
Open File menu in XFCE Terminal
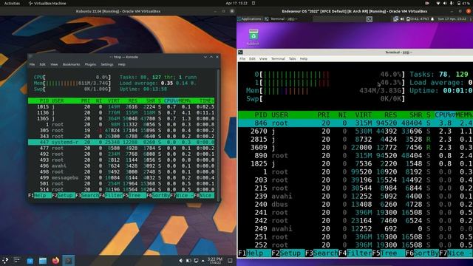click(242, 59)
